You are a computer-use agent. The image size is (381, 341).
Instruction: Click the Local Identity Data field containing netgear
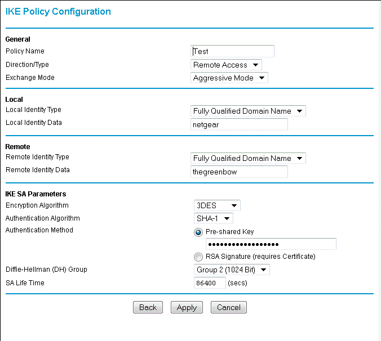point(239,124)
